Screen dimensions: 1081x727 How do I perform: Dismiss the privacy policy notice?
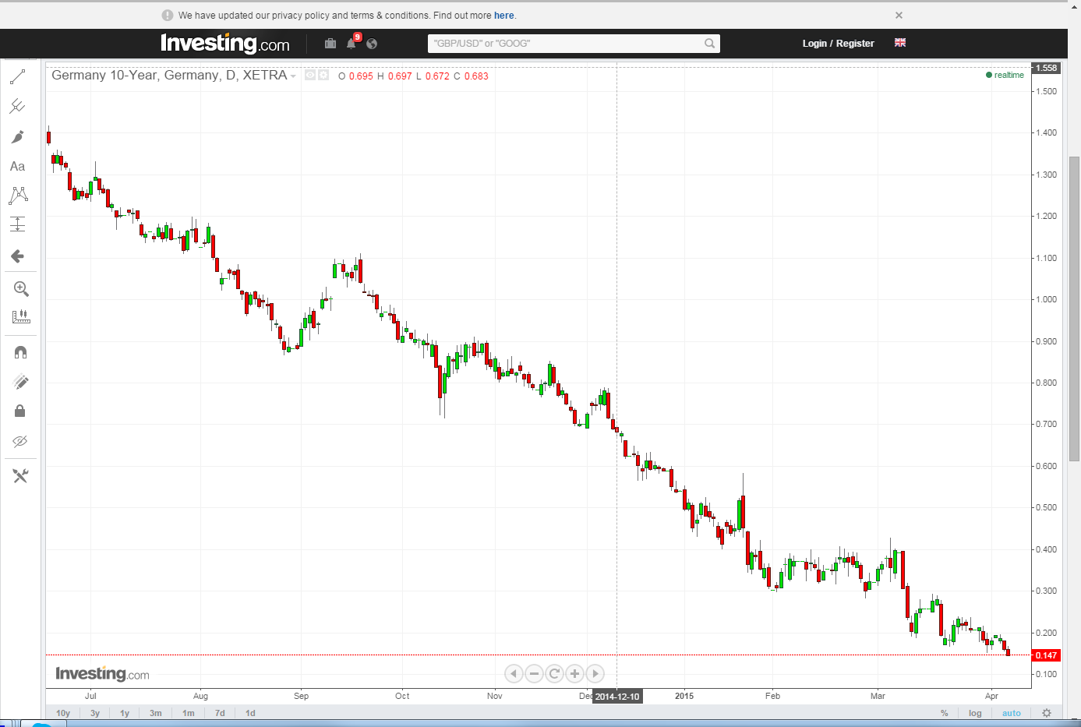click(x=899, y=15)
